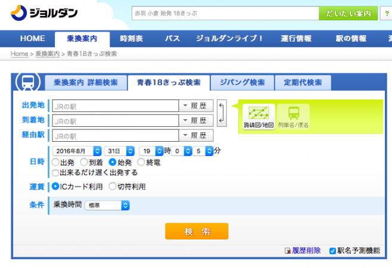Screen dimensions: 392x268
Task: Swap departure and arrival stations arrow
Action: point(222,113)
